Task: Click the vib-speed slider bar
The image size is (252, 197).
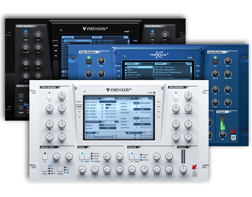Action: pyautogui.click(x=111, y=105)
